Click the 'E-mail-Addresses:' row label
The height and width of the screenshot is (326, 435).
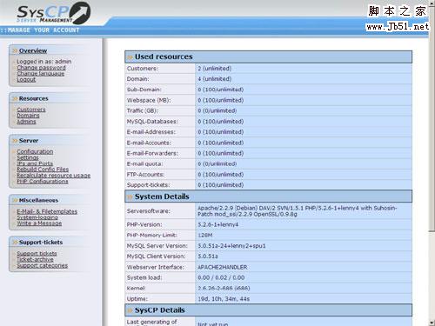point(151,132)
